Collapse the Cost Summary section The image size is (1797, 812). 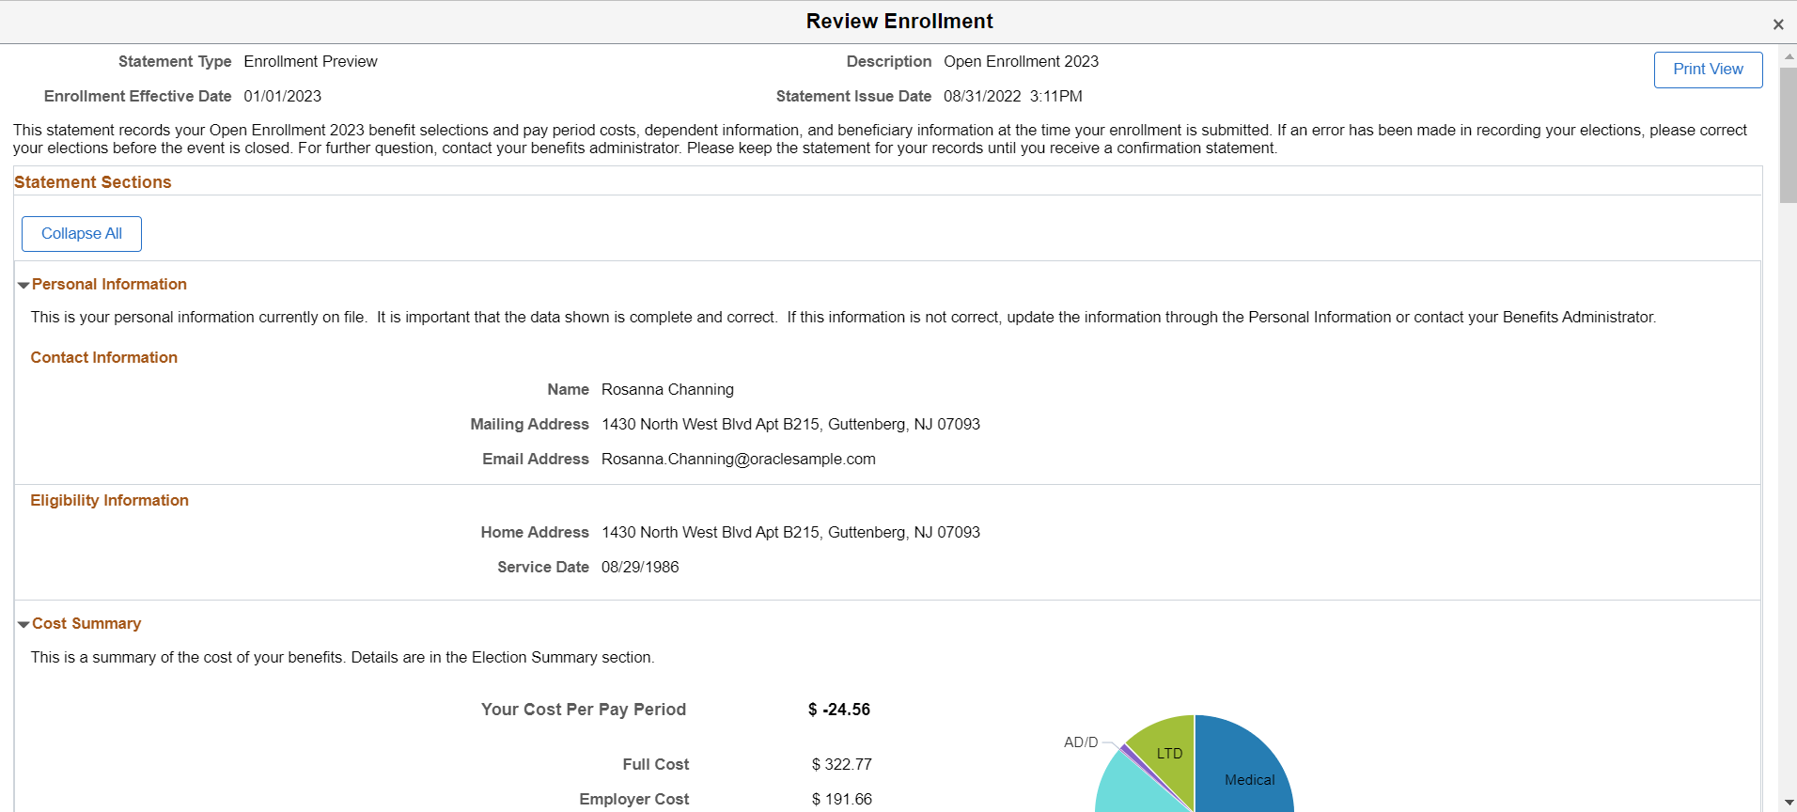[x=23, y=624]
